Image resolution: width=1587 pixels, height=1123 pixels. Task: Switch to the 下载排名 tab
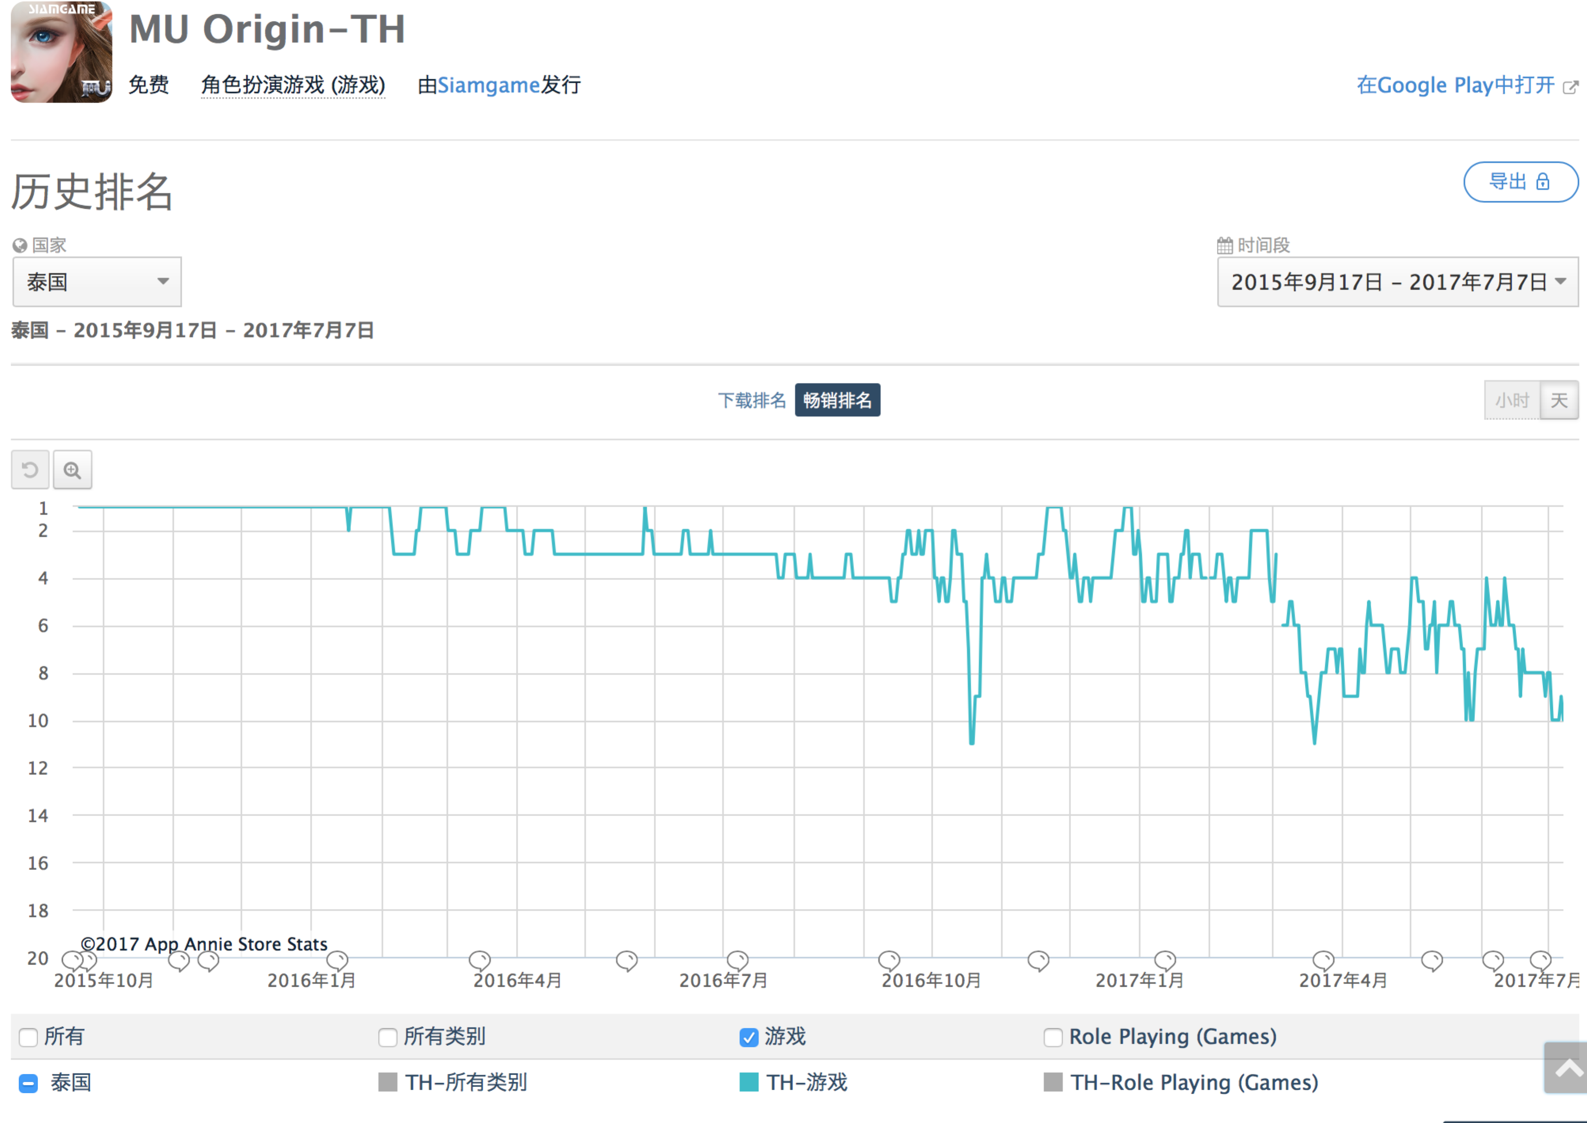[x=752, y=400]
